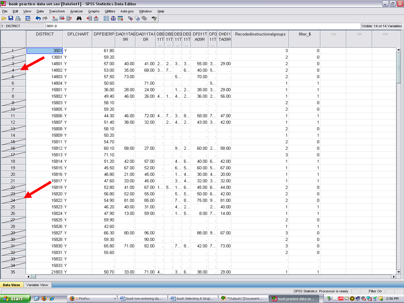
Task: Open Find using the binoculars icon
Action: click(79, 19)
